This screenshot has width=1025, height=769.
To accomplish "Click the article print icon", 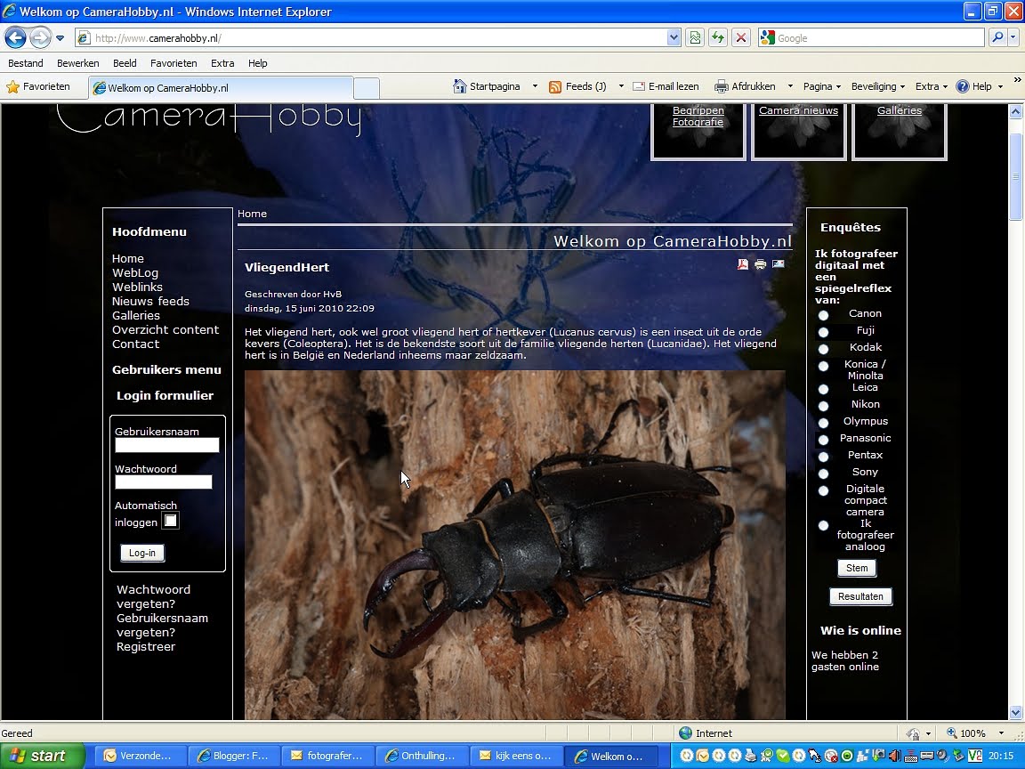I will tap(760, 264).
